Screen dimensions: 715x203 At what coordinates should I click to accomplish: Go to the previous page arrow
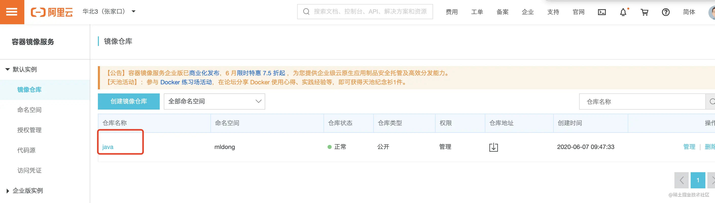click(x=681, y=180)
